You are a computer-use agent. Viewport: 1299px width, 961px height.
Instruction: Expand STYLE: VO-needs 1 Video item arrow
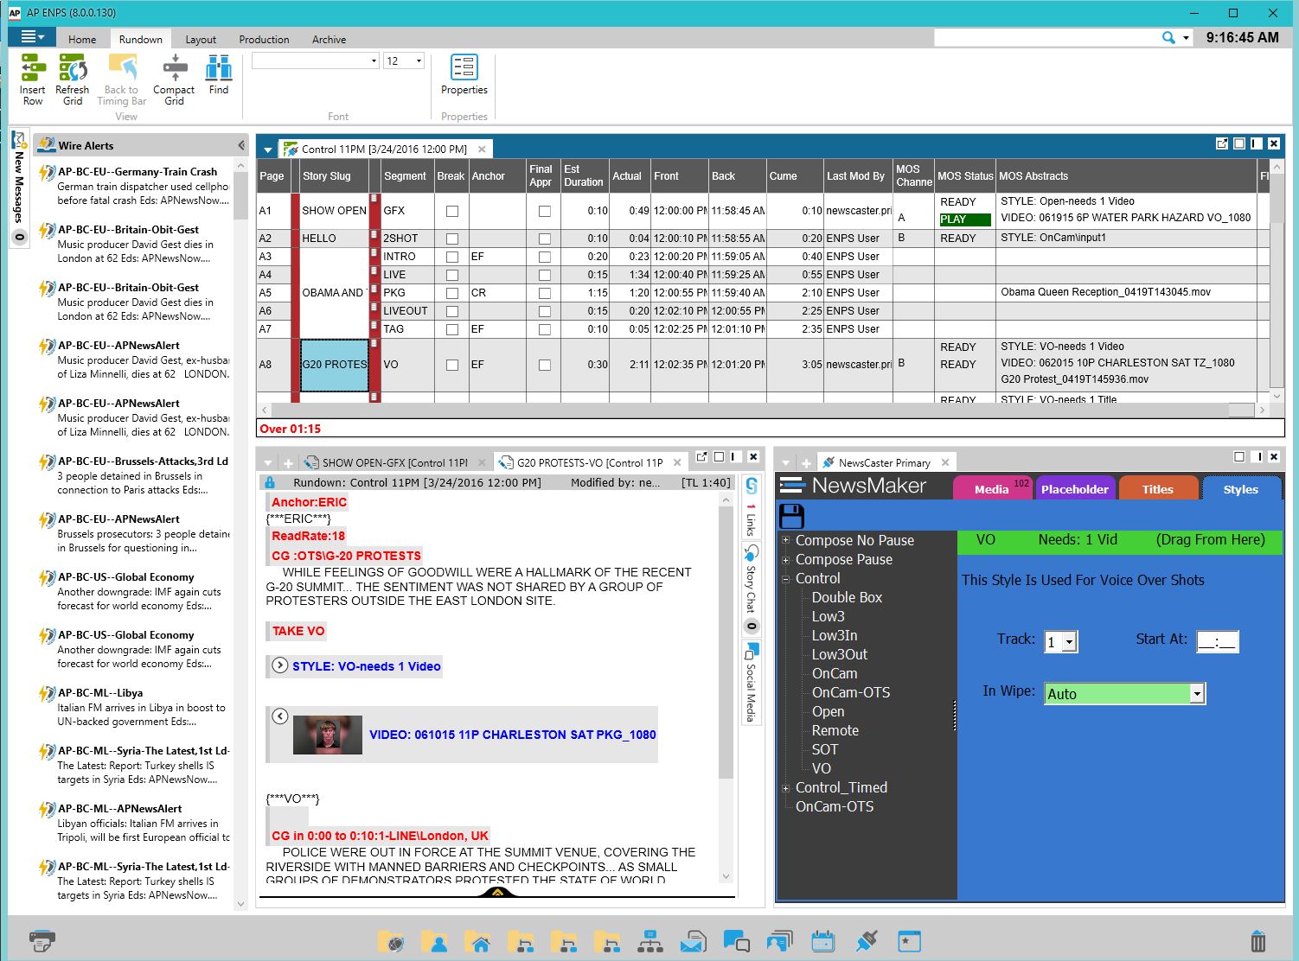280,665
